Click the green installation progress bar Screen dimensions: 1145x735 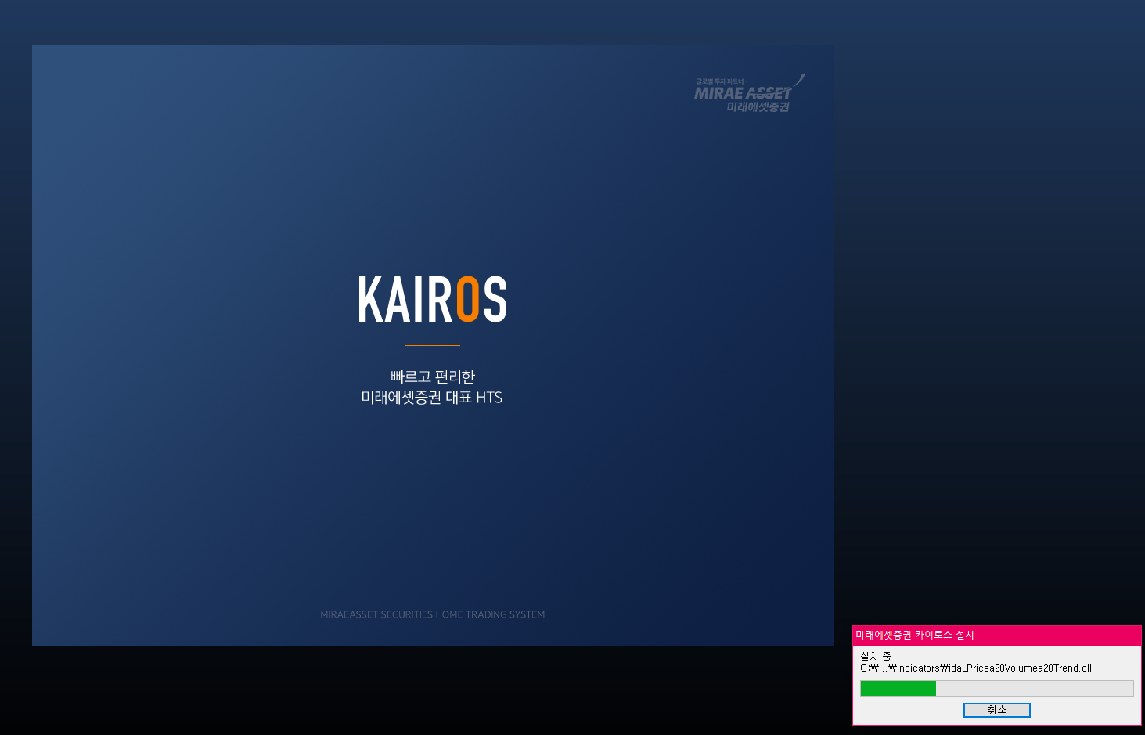[996, 688]
